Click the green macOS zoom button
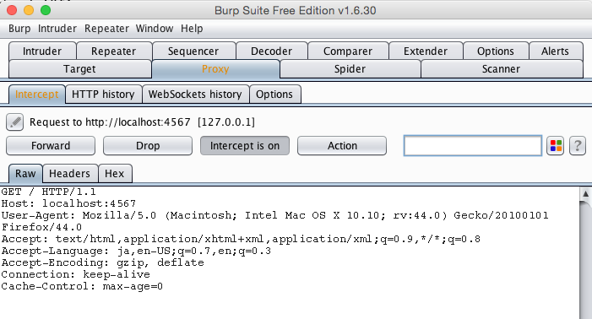The width and height of the screenshot is (592, 319). point(46,10)
